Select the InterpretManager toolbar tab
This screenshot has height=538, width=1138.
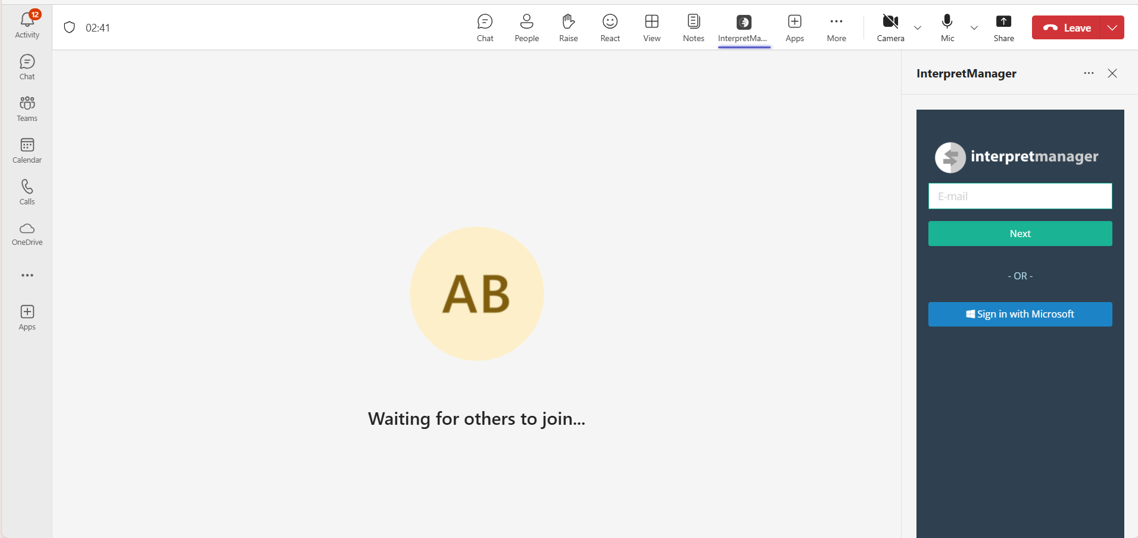(x=744, y=29)
